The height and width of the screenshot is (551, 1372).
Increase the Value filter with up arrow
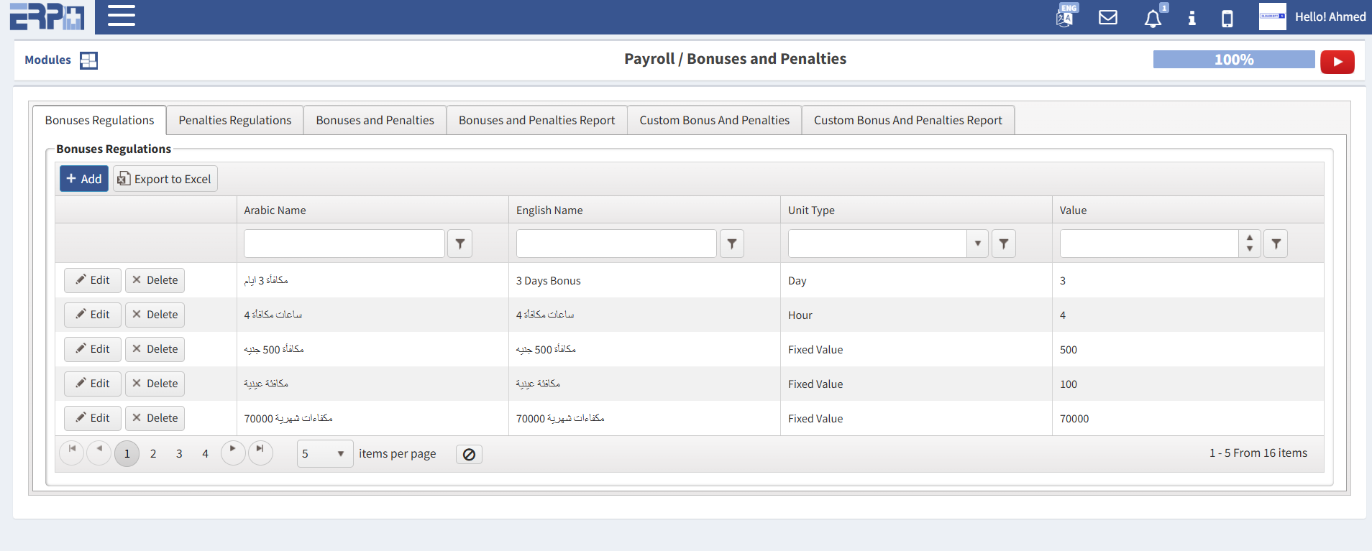coord(1249,239)
